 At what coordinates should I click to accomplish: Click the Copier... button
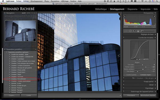pos(12,95)
